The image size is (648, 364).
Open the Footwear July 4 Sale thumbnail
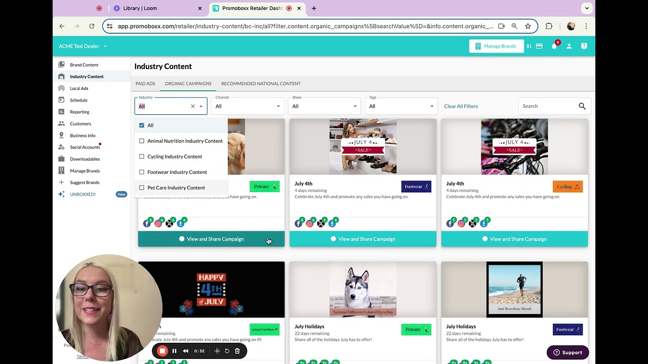(363, 147)
